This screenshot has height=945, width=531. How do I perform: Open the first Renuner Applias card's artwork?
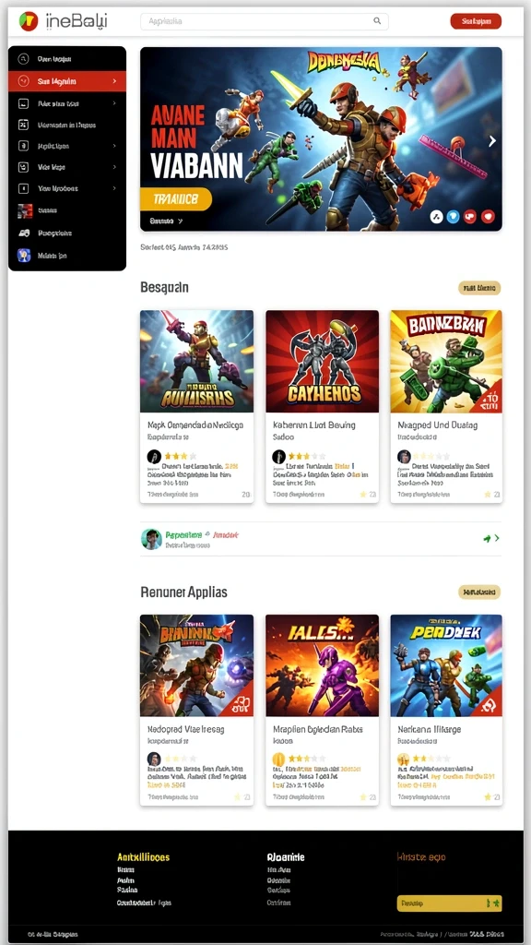point(197,665)
